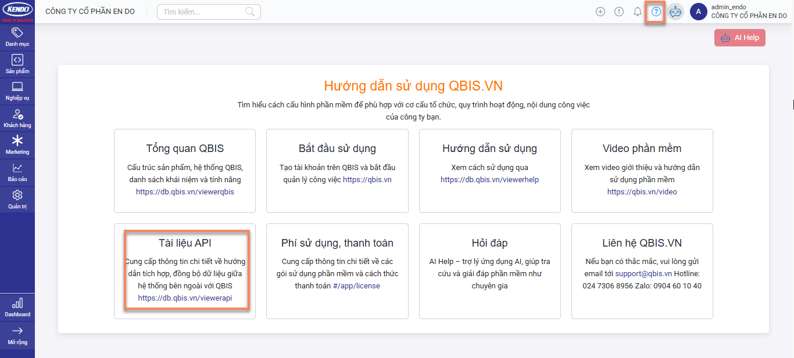Open the Nghiệp vụ sidebar menu
Viewport: 794px width, 358px height.
click(17, 92)
